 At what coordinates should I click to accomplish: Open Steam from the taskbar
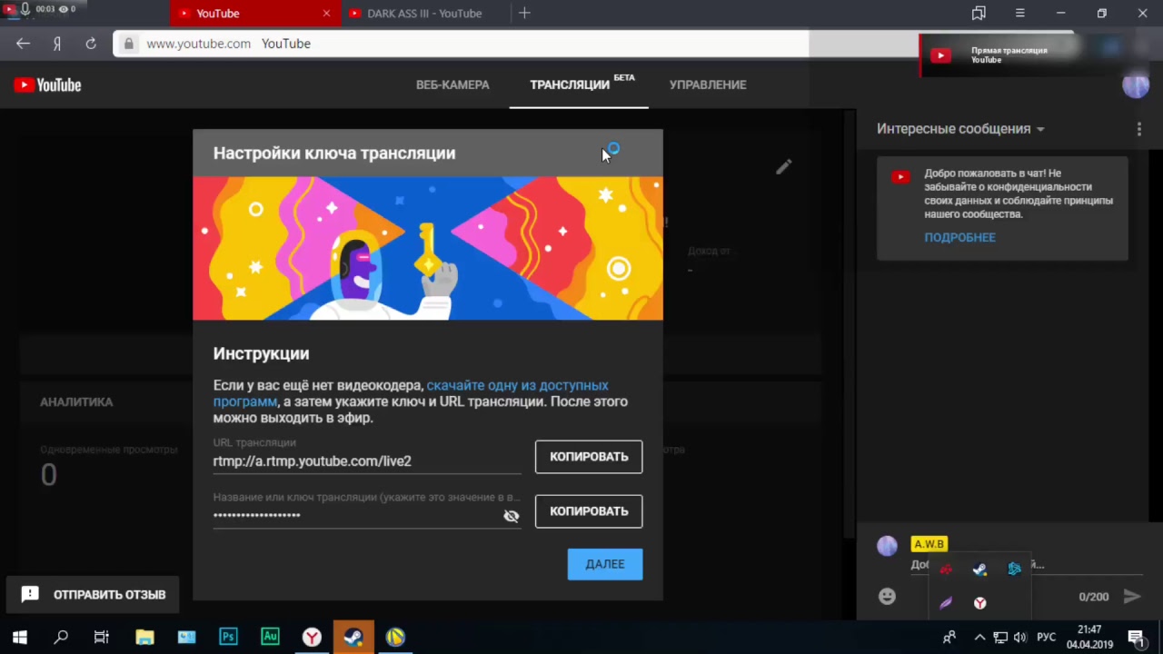click(x=353, y=637)
